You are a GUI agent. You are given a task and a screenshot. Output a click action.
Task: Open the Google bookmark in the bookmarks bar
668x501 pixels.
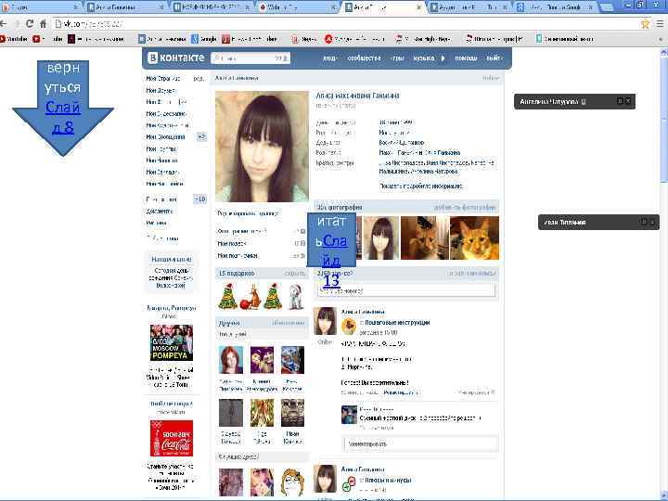(x=203, y=39)
